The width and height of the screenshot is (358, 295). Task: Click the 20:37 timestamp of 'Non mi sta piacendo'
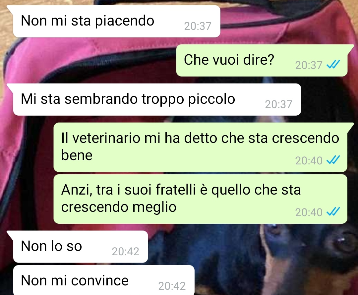(x=198, y=26)
